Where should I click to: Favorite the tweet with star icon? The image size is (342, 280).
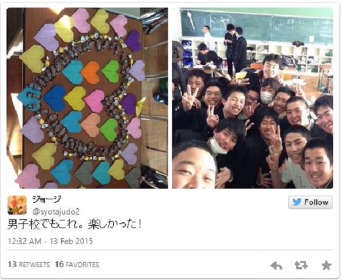327,265
